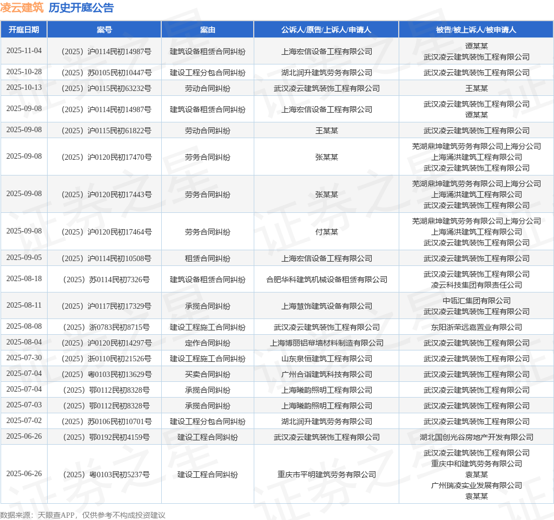
Task: Select the 案由 column header
Action: click(x=208, y=30)
